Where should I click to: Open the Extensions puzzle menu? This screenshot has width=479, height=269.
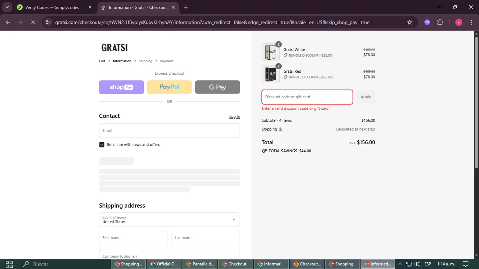tap(440, 22)
